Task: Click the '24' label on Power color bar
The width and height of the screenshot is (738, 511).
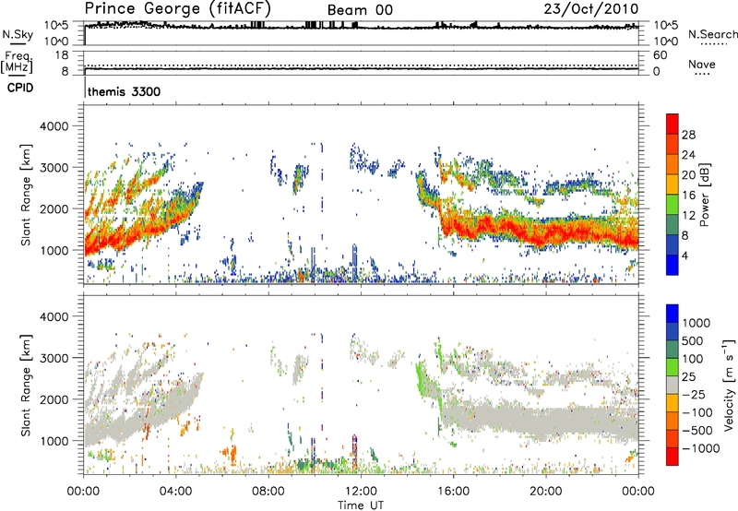Action: pos(688,155)
